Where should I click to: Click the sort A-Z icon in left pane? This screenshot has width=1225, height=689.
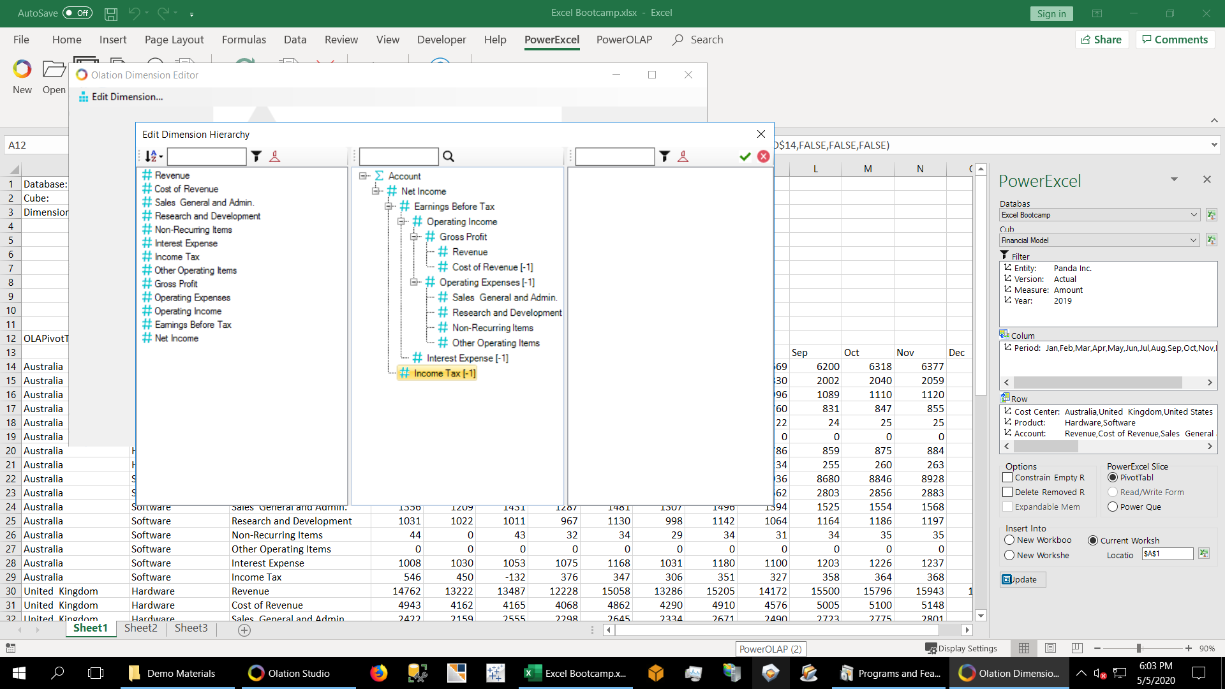pyautogui.click(x=153, y=156)
